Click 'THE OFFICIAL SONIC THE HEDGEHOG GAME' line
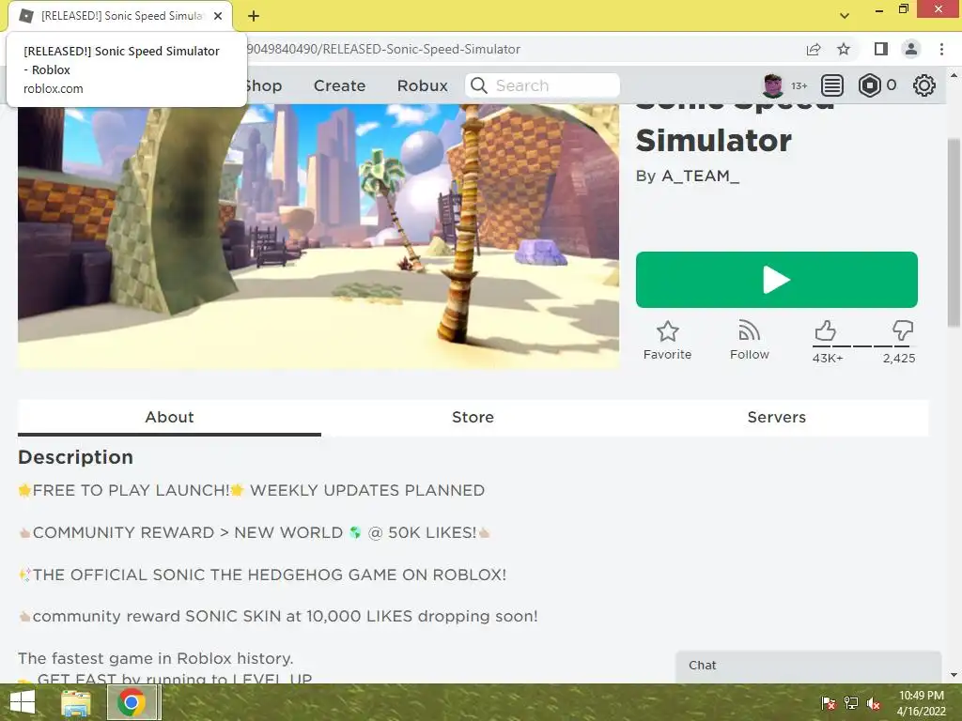Viewport: 962px width, 721px height. pos(263,575)
